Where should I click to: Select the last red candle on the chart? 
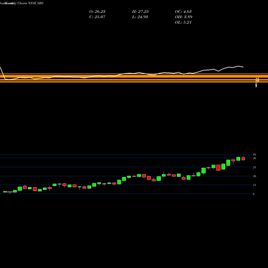(243, 159)
